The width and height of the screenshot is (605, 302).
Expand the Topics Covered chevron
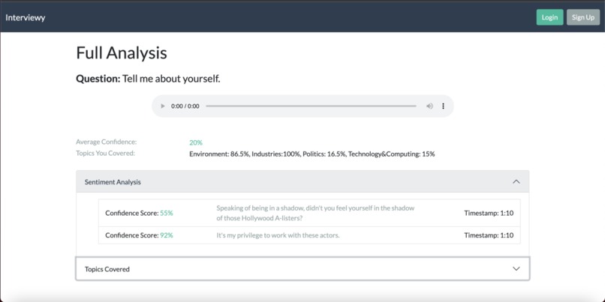pyautogui.click(x=516, y=269)
